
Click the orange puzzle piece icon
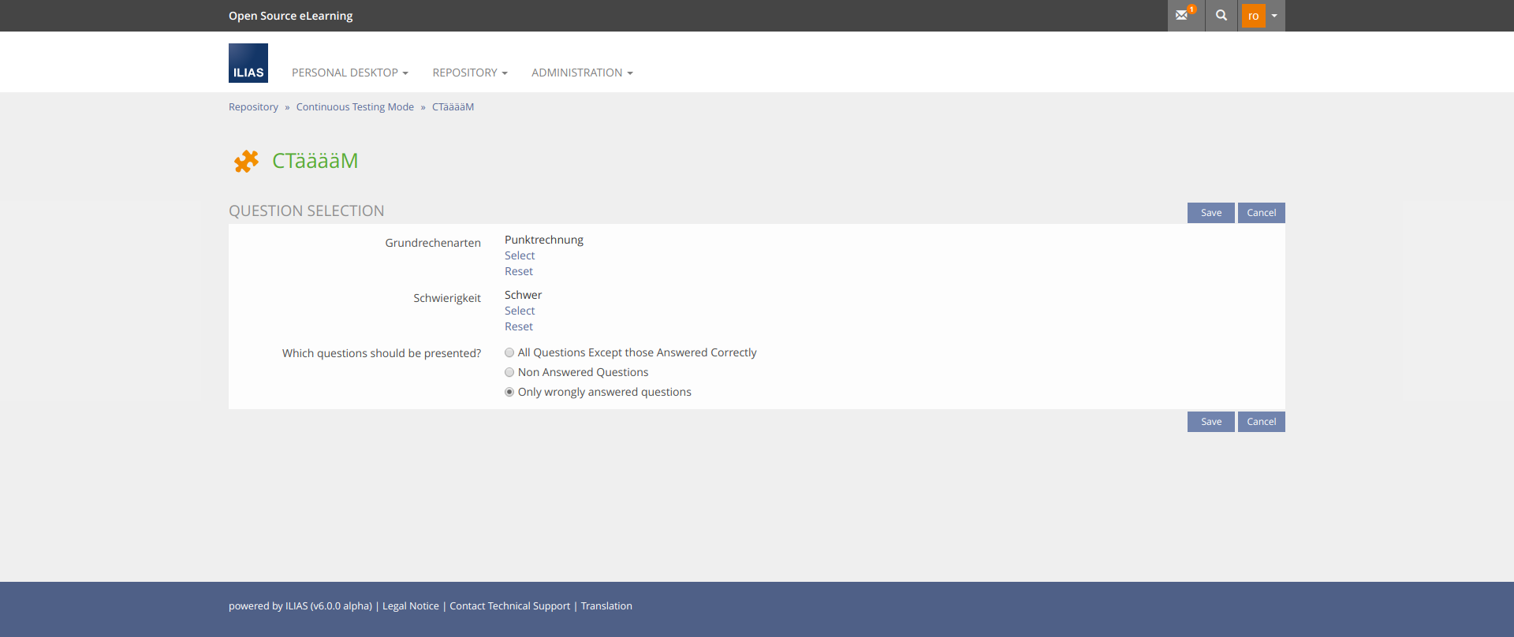(246, 161)
